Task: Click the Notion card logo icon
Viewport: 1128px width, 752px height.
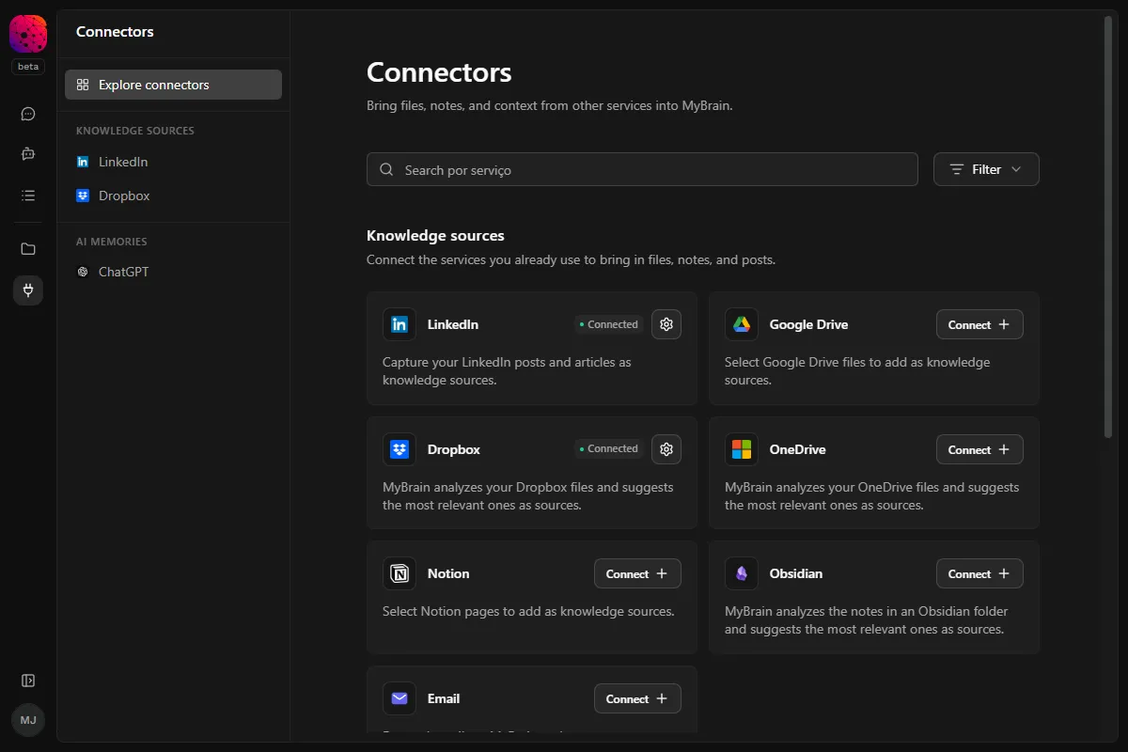Action: pos(399,573)
